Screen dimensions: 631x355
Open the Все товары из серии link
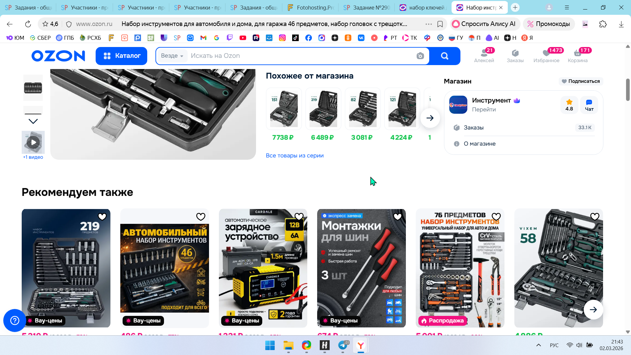[x=294, y=155]
